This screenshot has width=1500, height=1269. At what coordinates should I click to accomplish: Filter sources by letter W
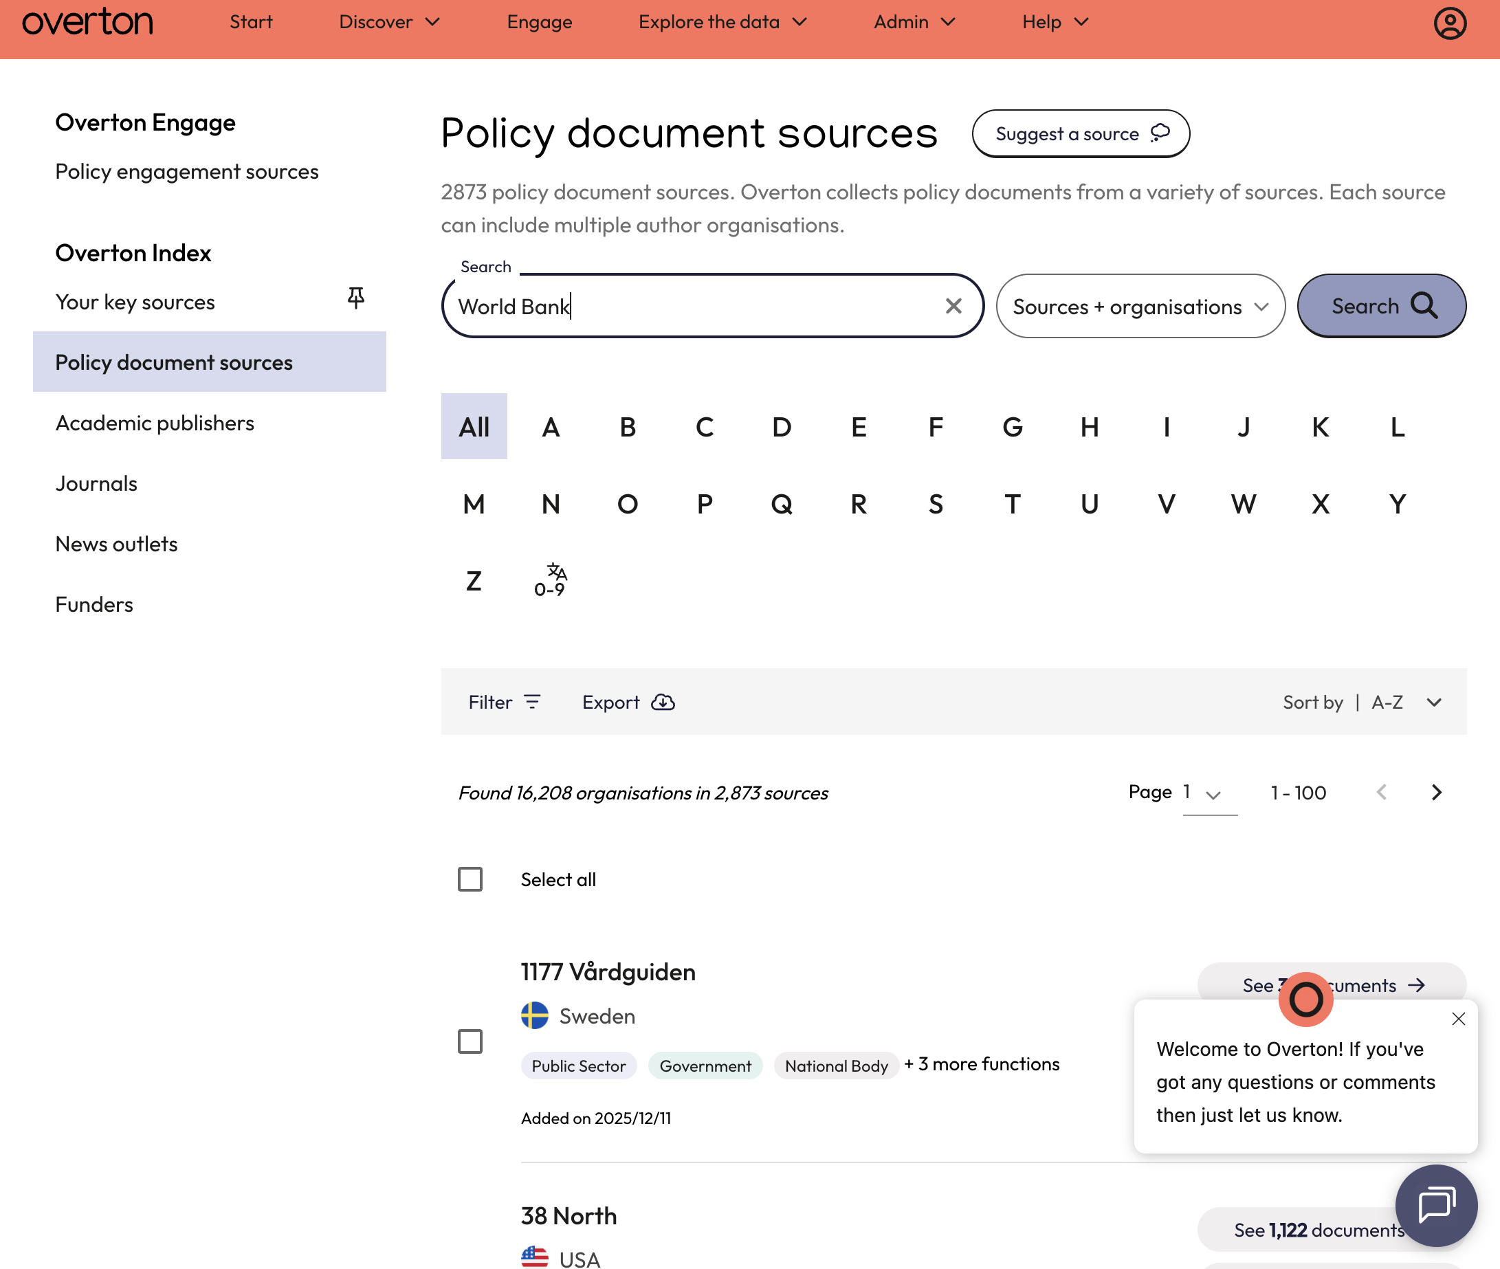(1243, 504)
